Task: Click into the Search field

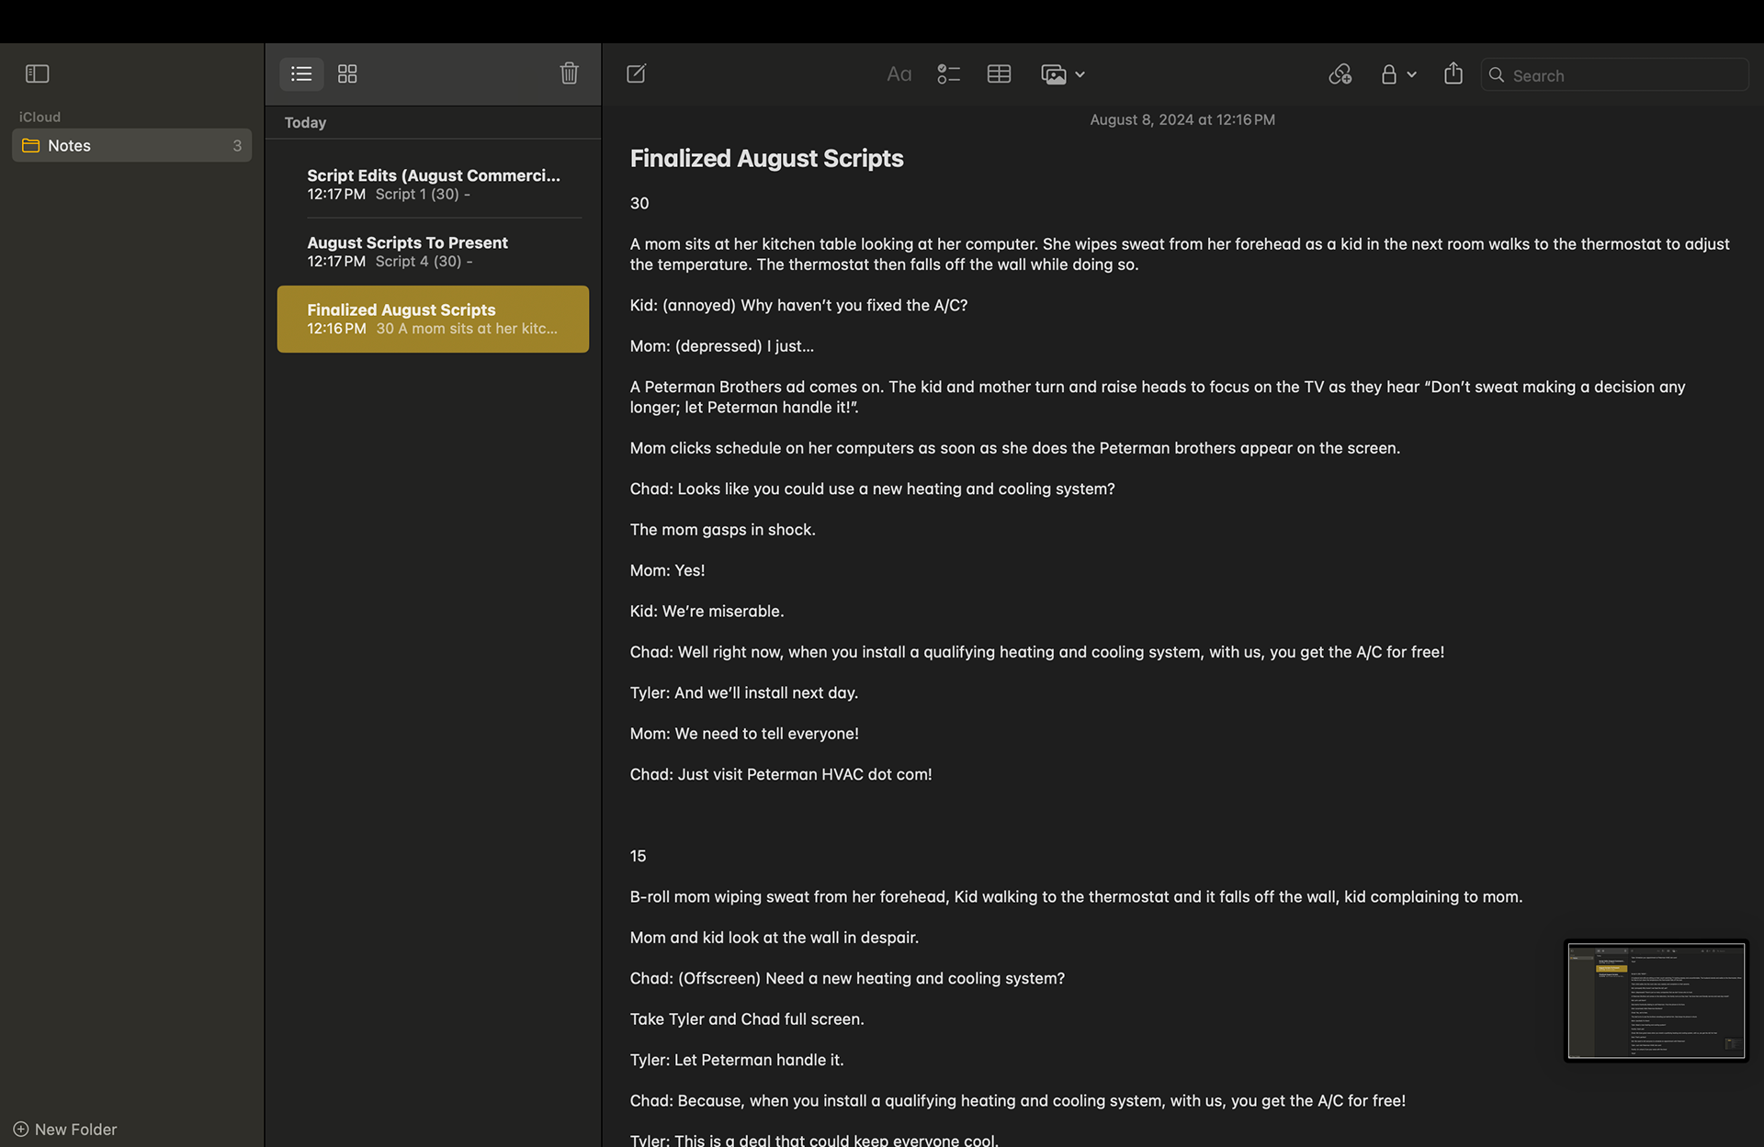Action: 1614,75
